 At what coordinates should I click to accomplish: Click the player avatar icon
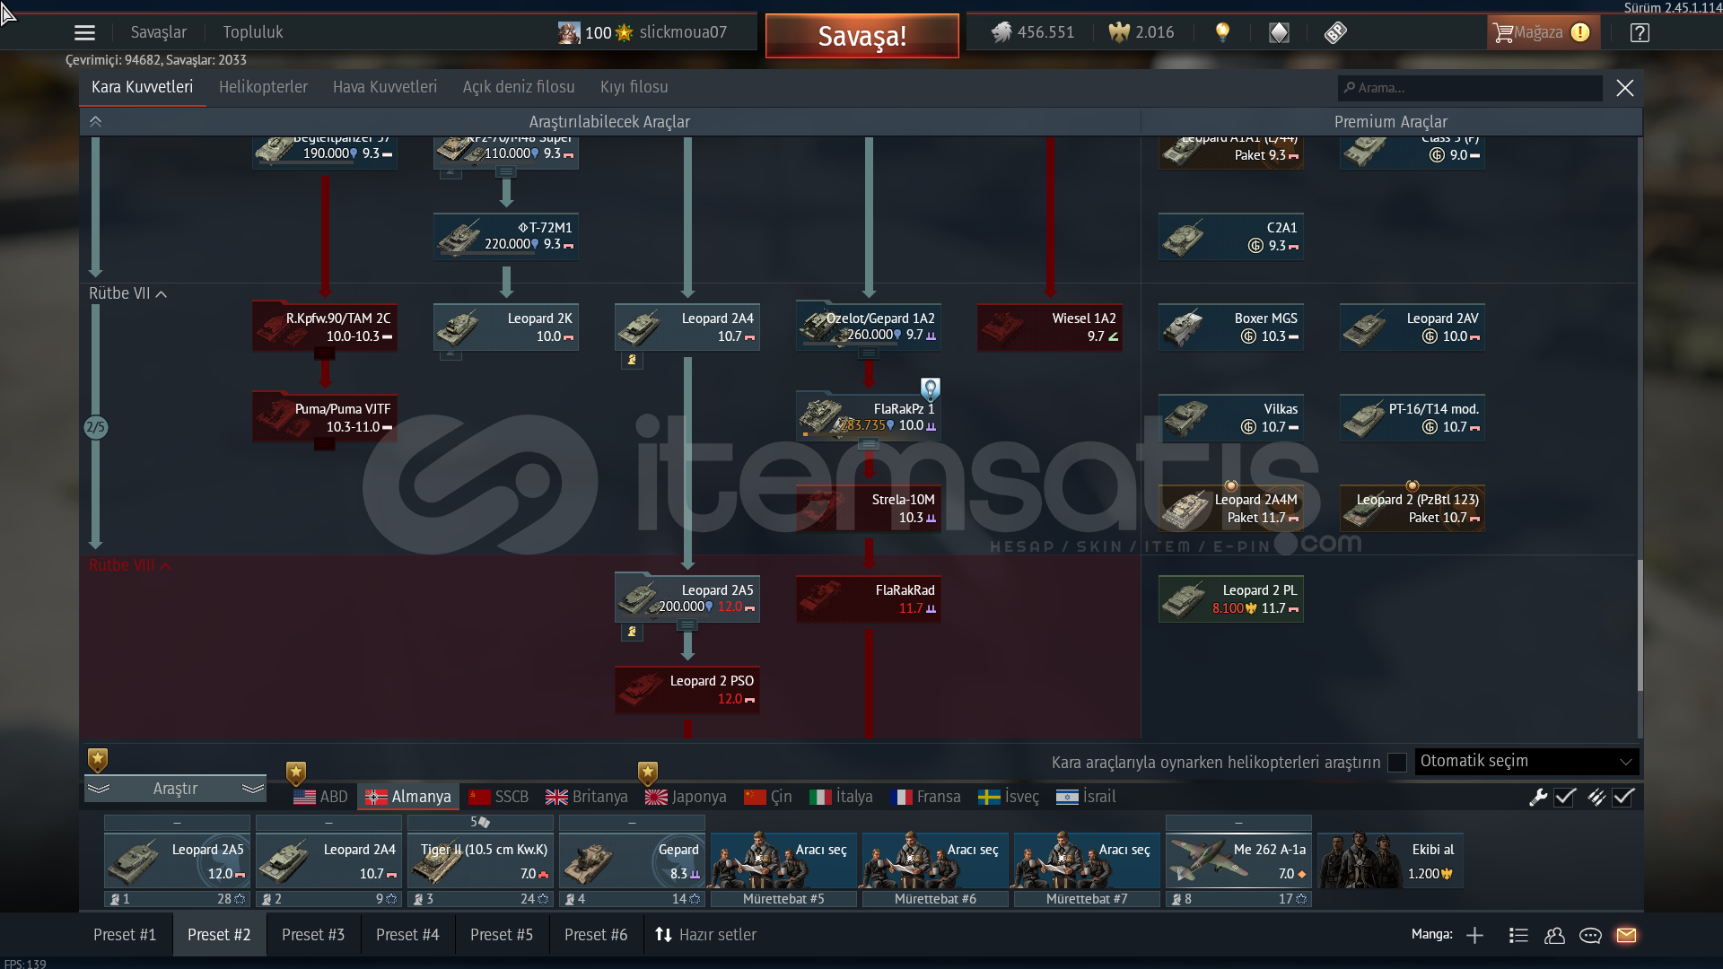click(x=569, y=33)
